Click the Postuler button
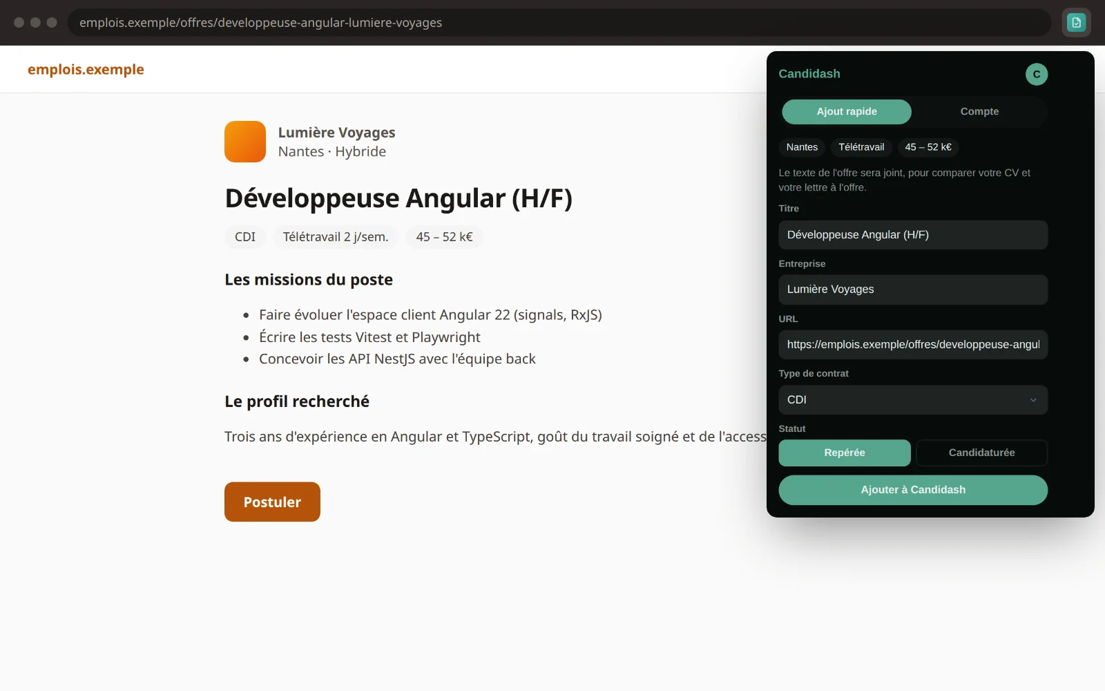Screen dimensions: 1105x691 click(272, 502)
